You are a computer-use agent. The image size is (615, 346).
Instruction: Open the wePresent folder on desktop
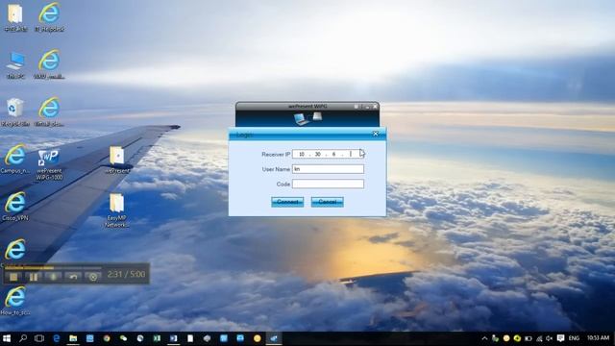(117, 160)
